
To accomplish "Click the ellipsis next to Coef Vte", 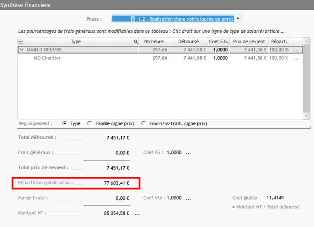I will point(188,198).
